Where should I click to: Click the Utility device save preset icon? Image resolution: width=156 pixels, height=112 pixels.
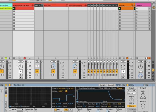pos(147,85)
